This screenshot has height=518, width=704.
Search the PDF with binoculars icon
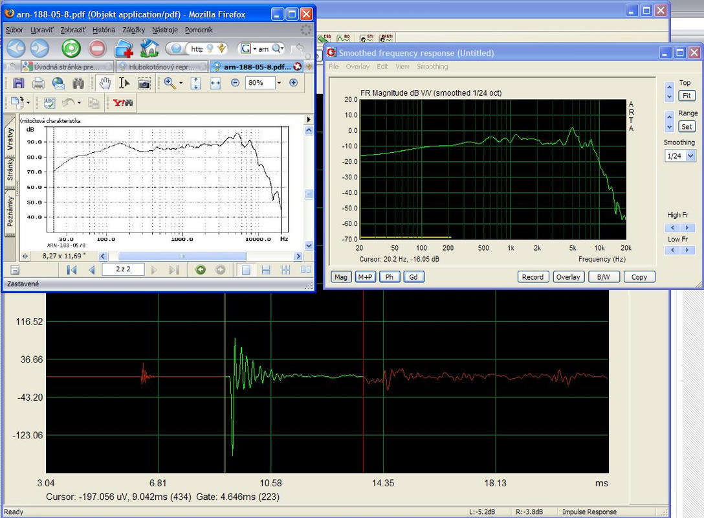tap(78, 83)
